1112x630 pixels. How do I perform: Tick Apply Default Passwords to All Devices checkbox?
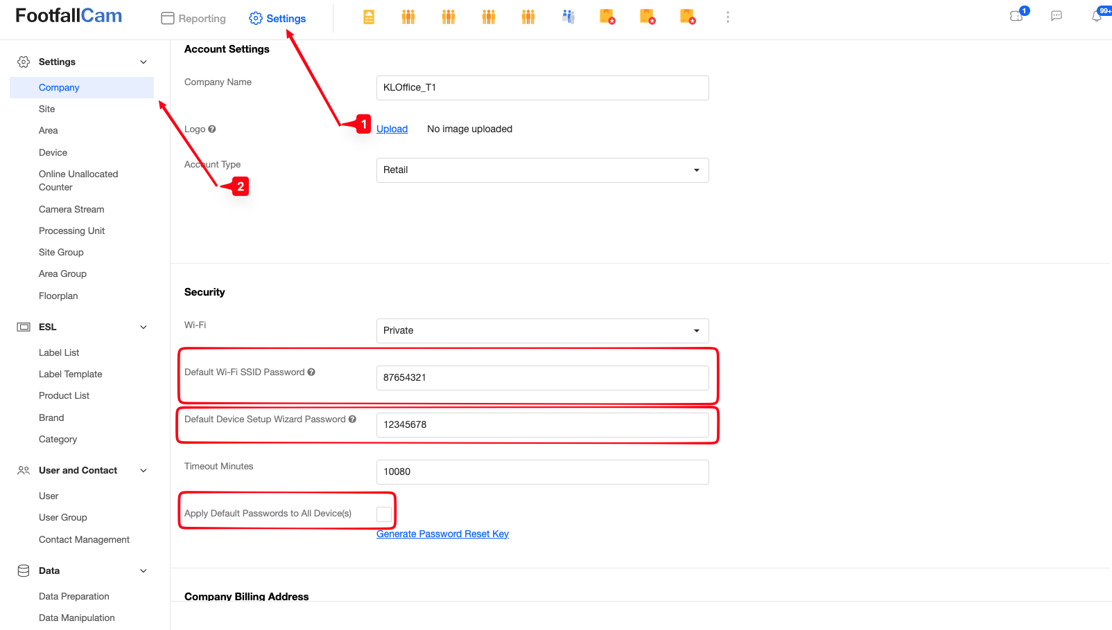pyautogui.click(x=384, y=514)
